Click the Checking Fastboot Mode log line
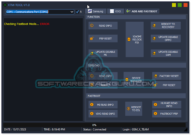This screenshot has height=135, width=191. (x=27, y=24)
